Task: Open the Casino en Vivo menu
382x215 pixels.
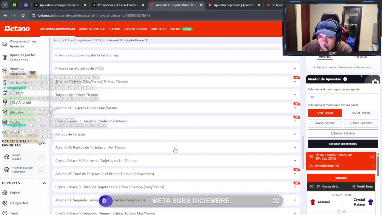Action: point(135,29)
